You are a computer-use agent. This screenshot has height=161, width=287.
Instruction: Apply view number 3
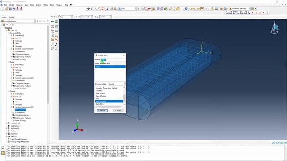pos(260,13)
